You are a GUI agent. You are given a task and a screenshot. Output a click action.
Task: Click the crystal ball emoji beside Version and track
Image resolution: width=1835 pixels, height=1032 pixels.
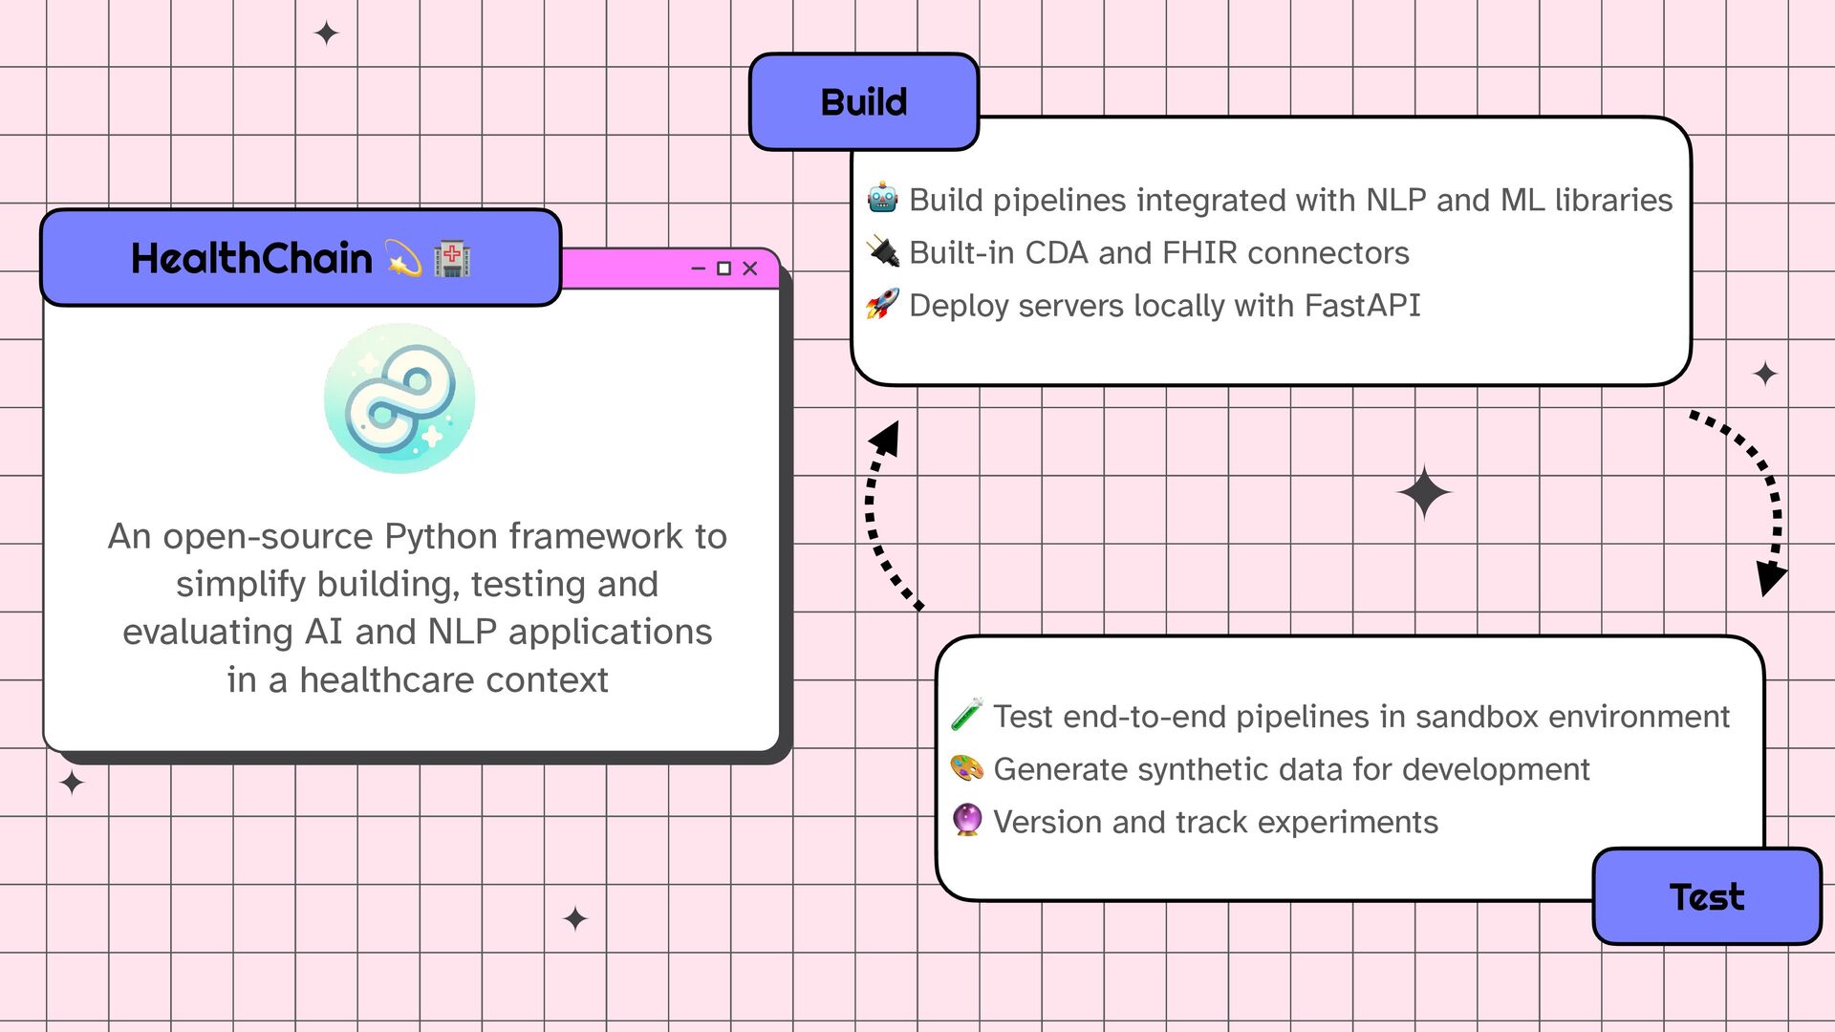pos(967,821)
